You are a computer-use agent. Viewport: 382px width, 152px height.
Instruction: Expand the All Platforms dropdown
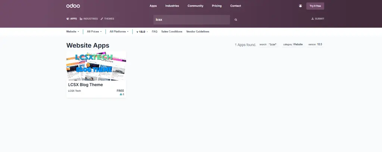pos(119,32)
